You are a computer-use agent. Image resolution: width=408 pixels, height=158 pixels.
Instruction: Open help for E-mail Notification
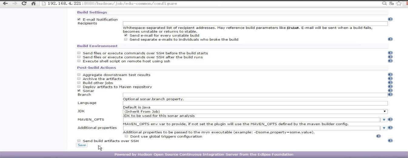point(390,19)
